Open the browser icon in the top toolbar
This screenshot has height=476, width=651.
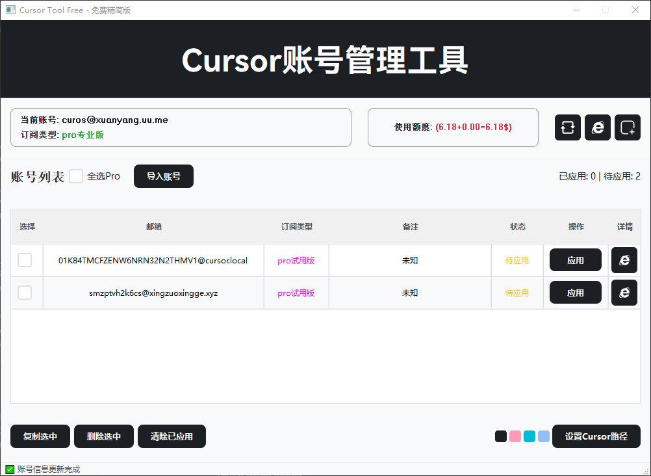click(597, 127)
